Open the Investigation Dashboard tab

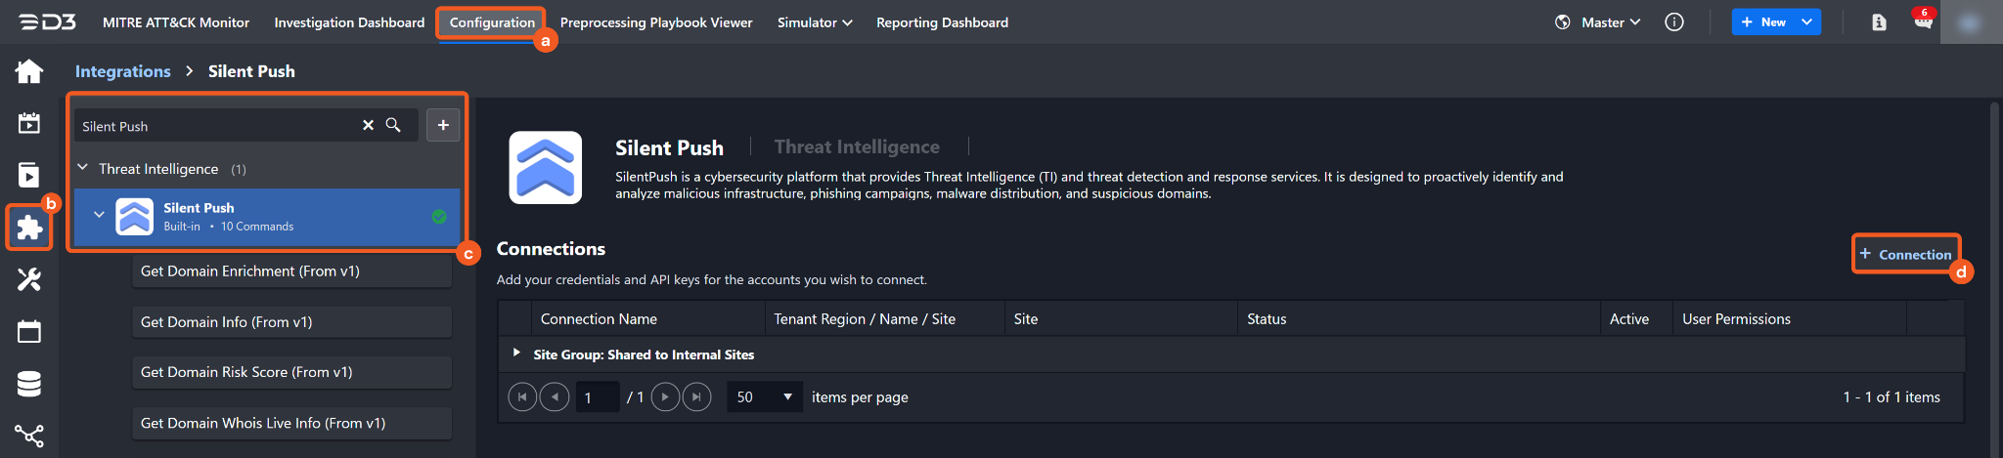point(349,22)
